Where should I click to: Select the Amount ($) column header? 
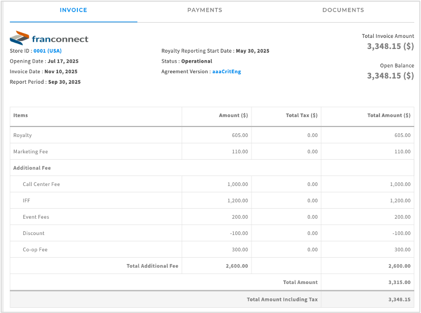pos(233,115)
